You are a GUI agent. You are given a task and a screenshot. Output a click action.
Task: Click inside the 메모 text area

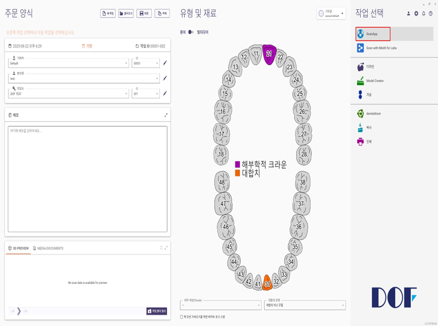88,178
